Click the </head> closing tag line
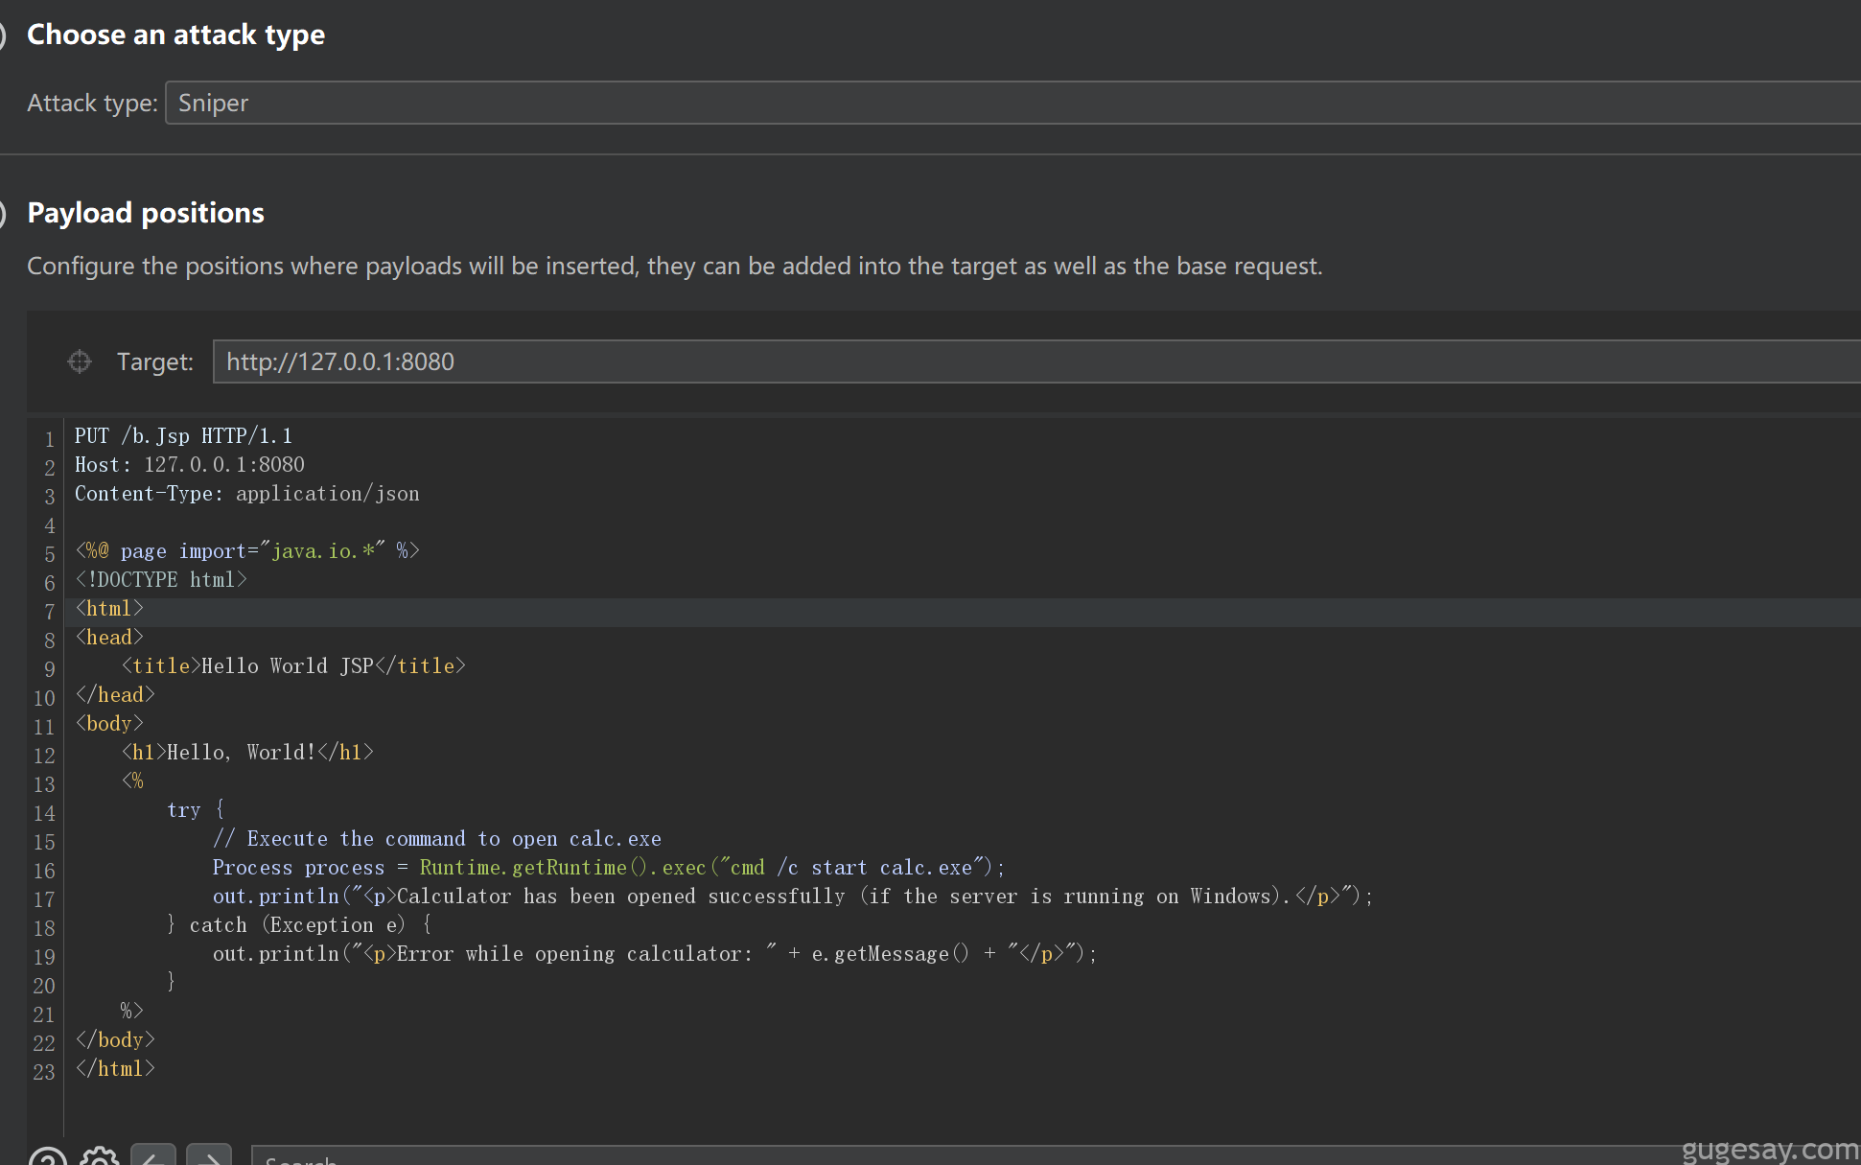 click(115, 695)
